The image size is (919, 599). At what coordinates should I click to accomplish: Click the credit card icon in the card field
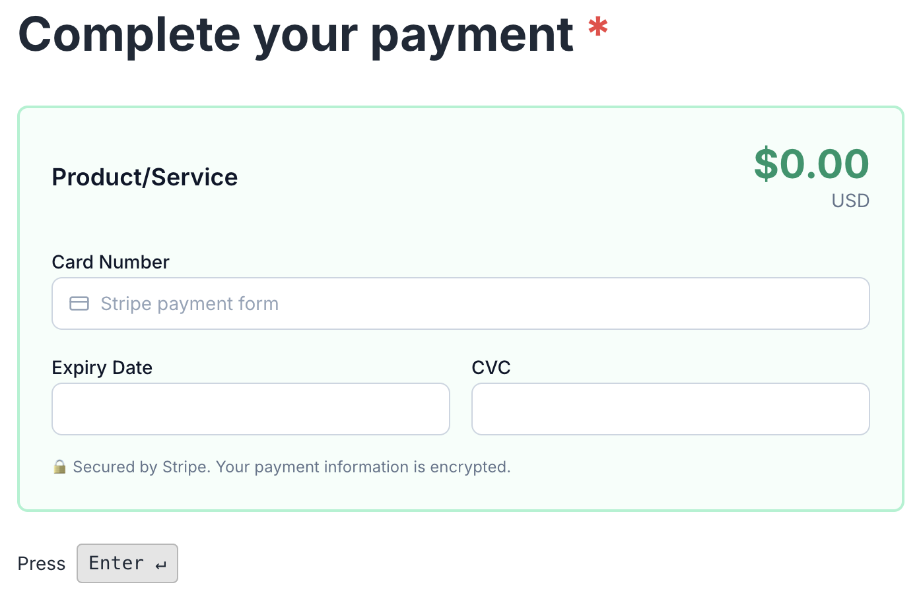click(79, 303)
